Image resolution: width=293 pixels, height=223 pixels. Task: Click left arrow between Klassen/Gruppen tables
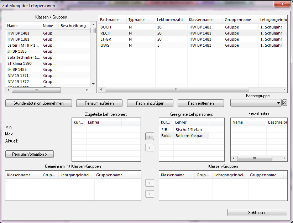[150, 183]
